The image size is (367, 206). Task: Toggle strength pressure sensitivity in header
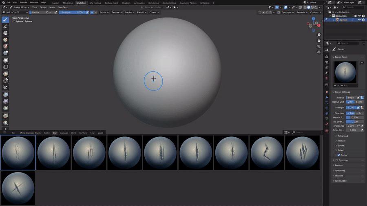87,12
